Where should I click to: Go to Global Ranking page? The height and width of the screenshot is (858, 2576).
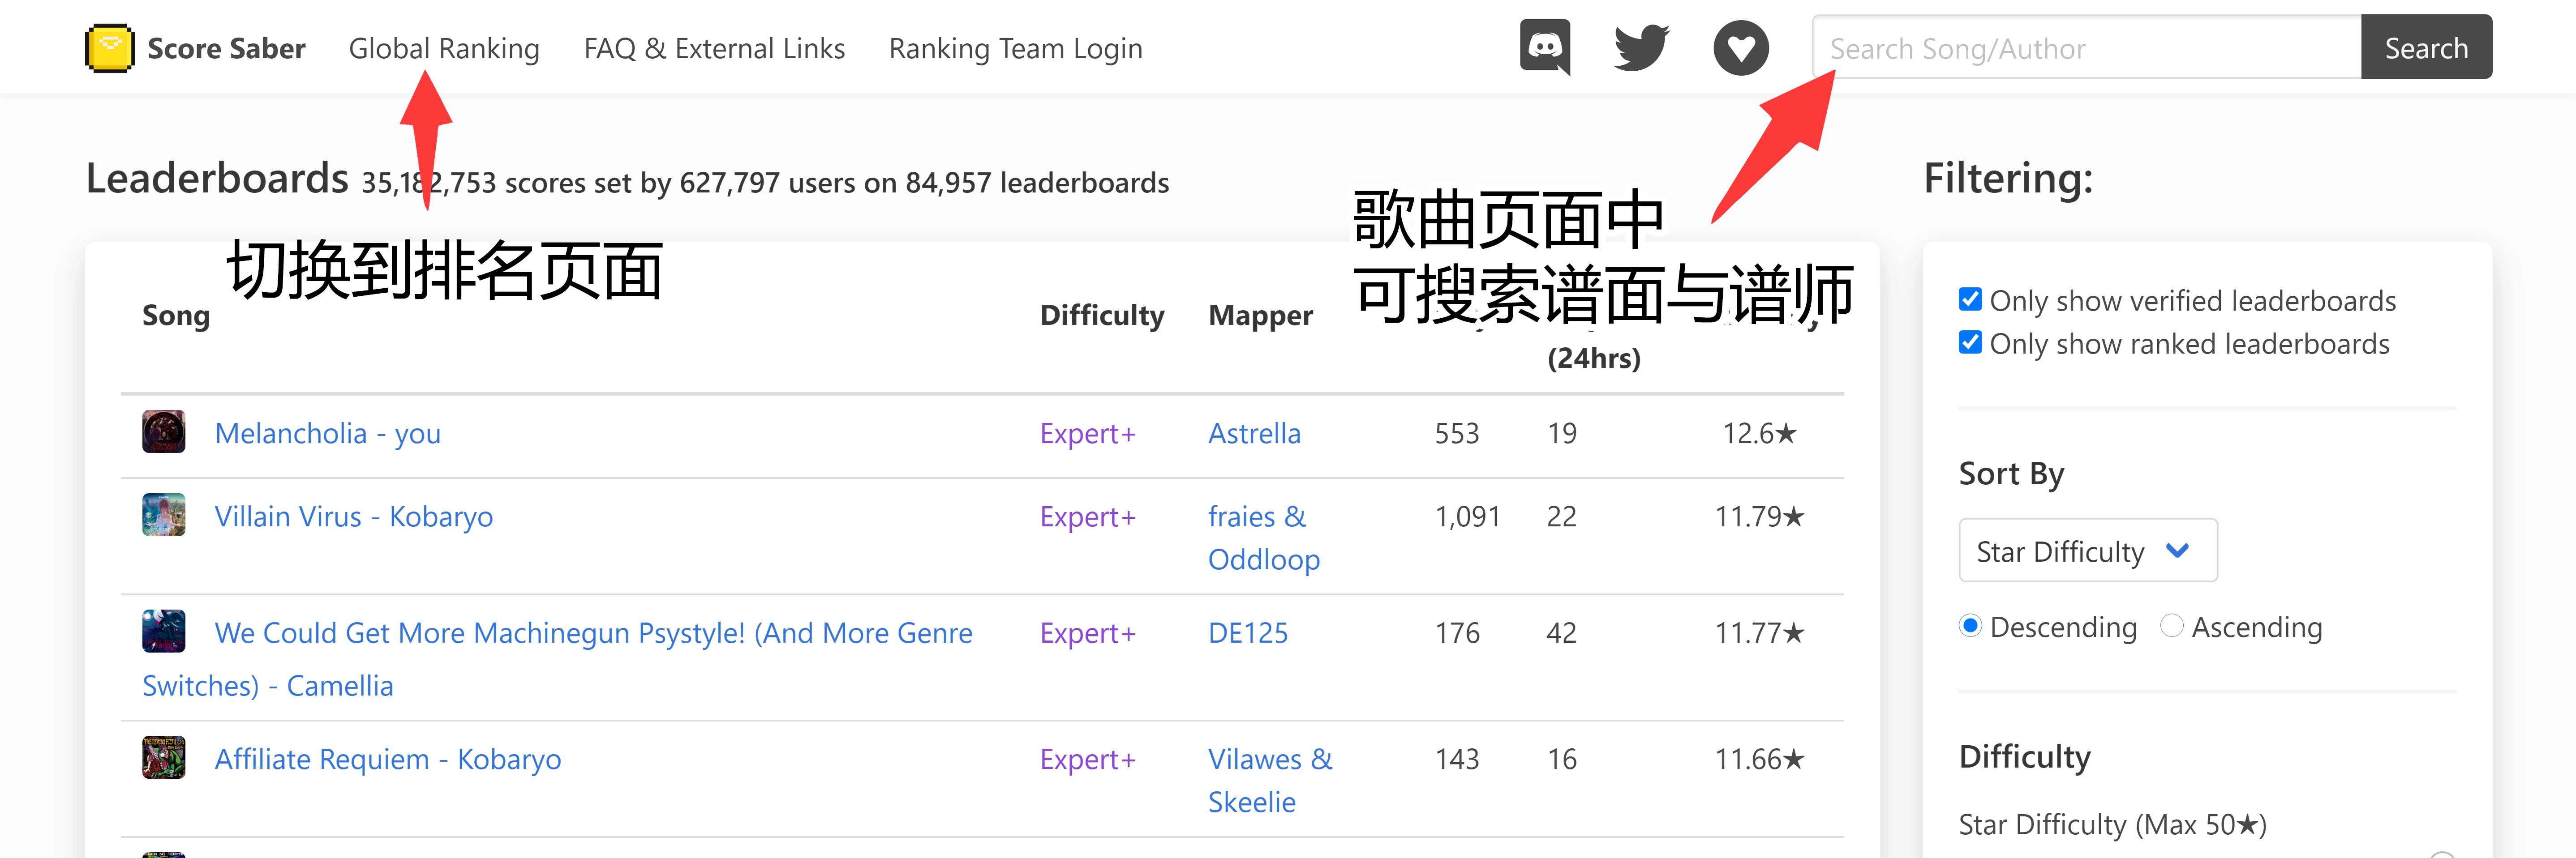[443, 48]
